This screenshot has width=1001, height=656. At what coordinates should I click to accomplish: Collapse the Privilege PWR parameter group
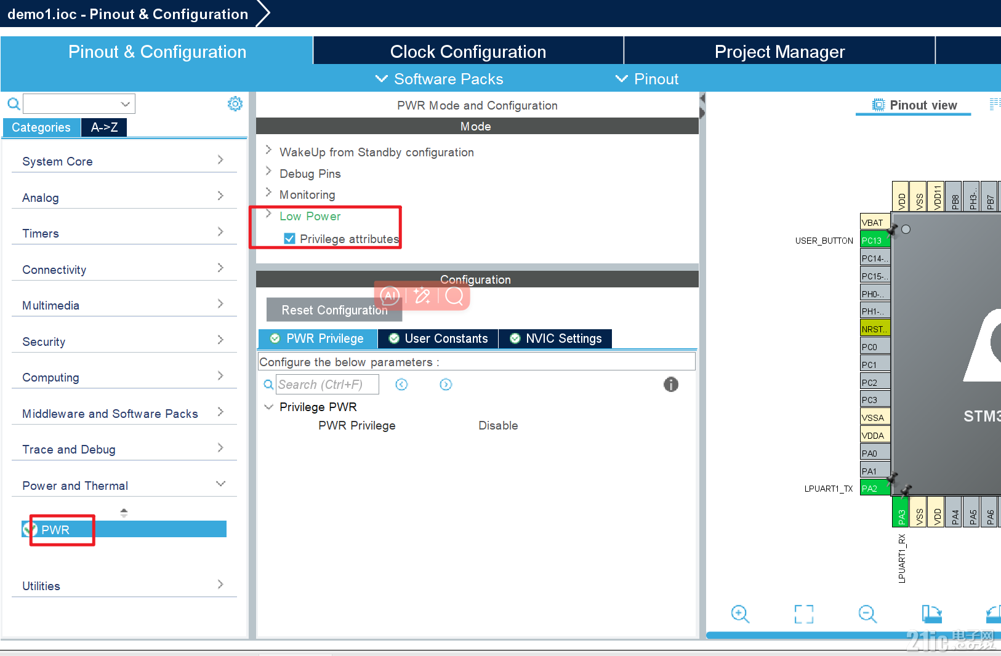[x=268, y=407]
